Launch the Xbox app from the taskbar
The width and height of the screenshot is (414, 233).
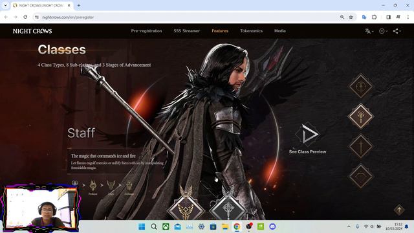[166, 227]
